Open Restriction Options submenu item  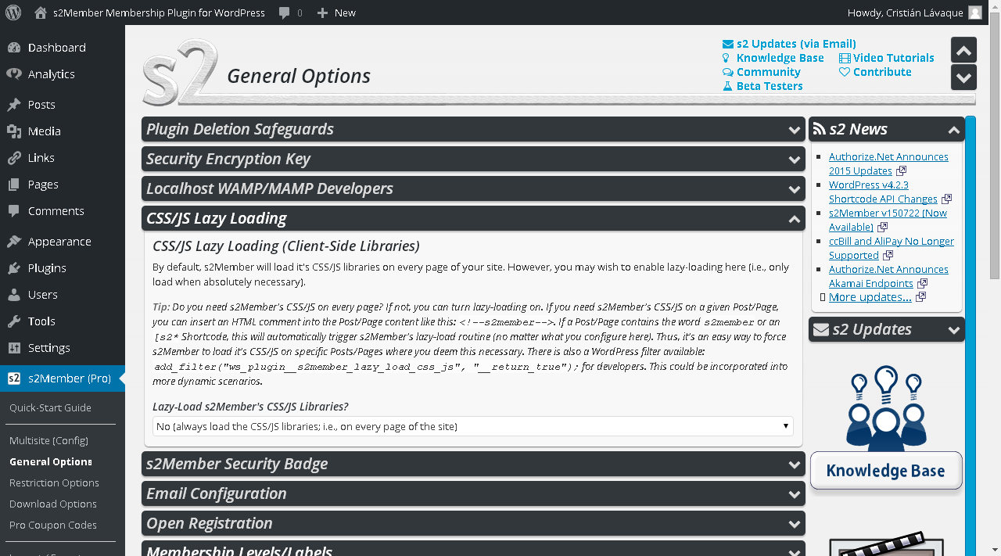point(54,483)
